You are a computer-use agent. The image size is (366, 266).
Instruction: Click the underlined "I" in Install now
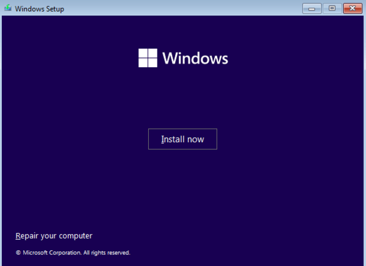point(162,139)
